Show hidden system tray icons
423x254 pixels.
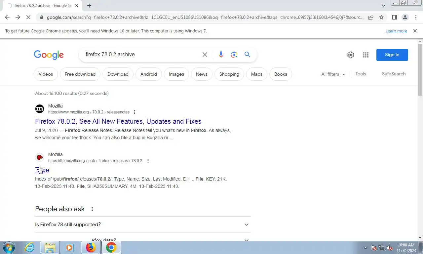coord(365,248)
